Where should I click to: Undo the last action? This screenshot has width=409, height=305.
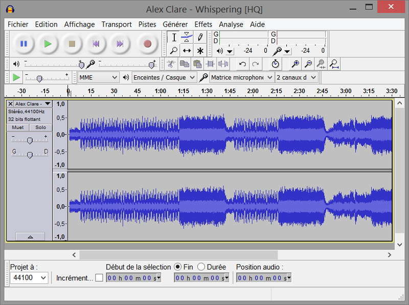tap(242, 64)
